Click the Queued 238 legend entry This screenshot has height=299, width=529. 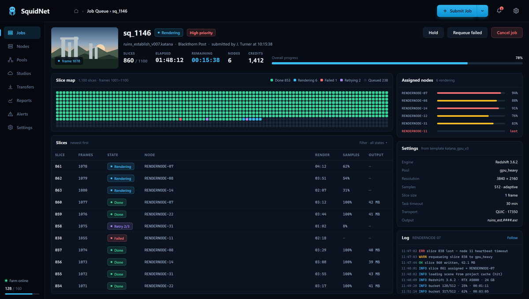coord(376,80)
